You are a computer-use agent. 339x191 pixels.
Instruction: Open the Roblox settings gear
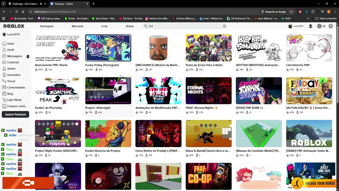[331, 26]
